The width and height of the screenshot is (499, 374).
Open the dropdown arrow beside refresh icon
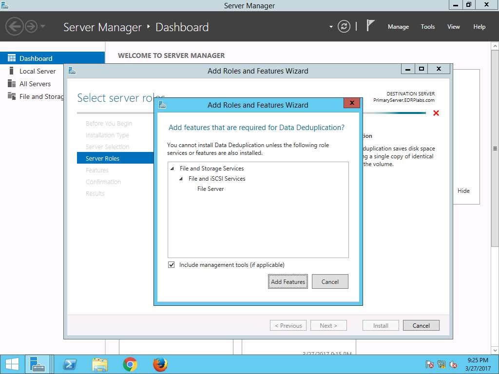point(331,27)
